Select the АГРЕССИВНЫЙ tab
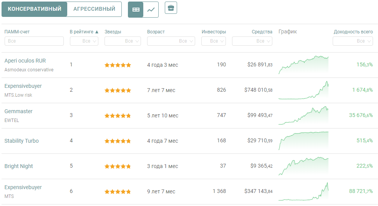 click(x=94, y=9)
